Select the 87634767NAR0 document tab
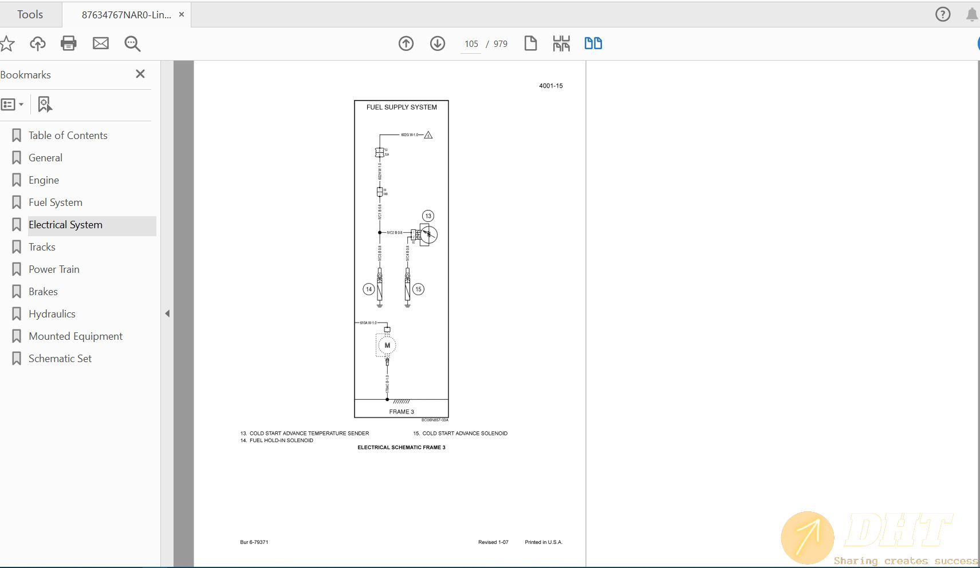 [126, 15]
